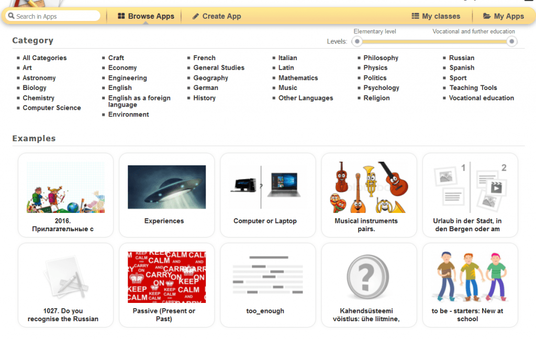The image size is (536, 339).
Task: Browse the German category
Action: pyautogui.click(x=206, y=88)
